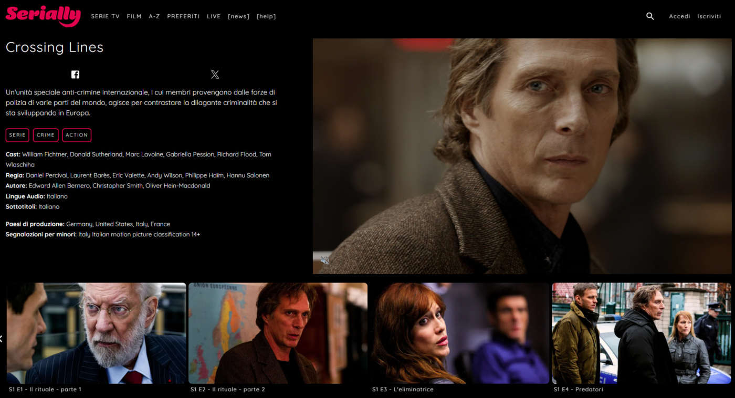Click the Serially logo

[x=43, y=15]
